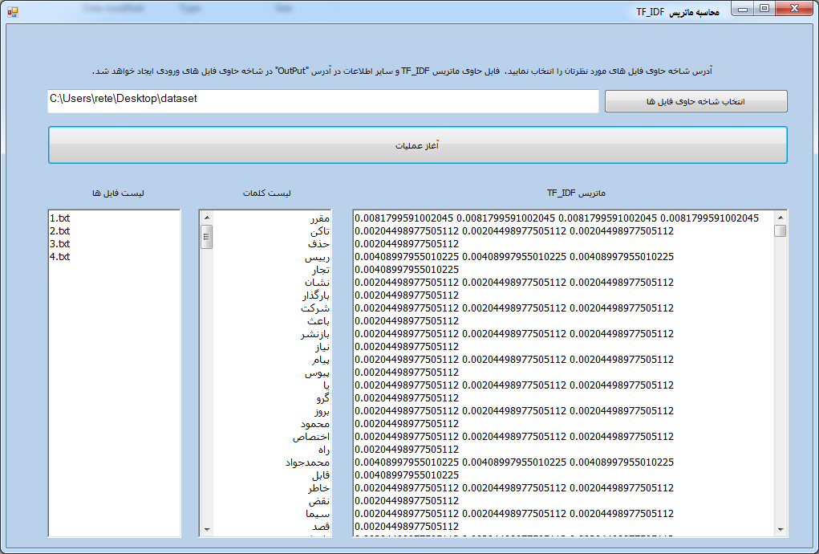
Task: Pick 4.txt in the file list
Action: [60, 257]
